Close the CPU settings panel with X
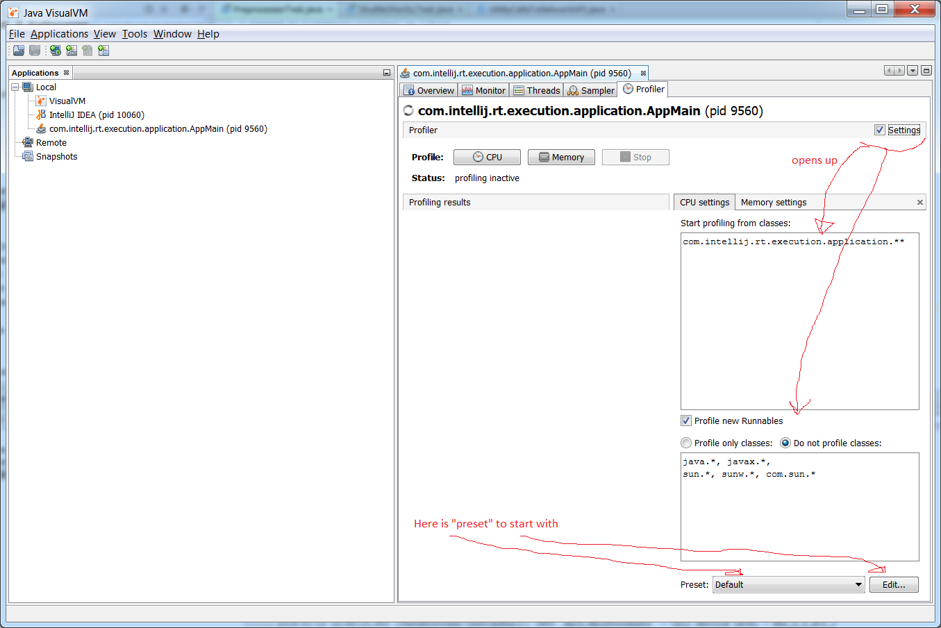Image resolution: width=941 pixels, height=628 pixels. tap(920, 203)
